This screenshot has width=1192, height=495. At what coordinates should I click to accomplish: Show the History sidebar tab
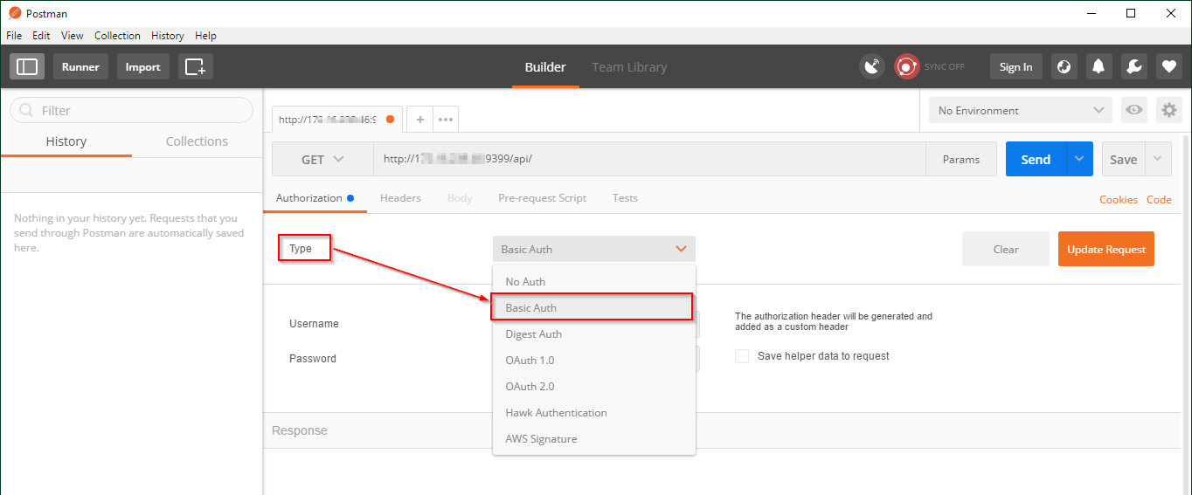point(66,141)
